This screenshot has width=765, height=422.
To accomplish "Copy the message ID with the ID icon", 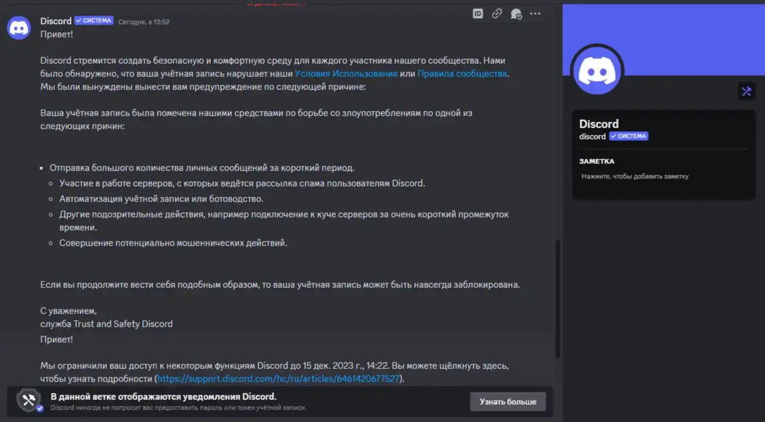I will tap(478, 14).
